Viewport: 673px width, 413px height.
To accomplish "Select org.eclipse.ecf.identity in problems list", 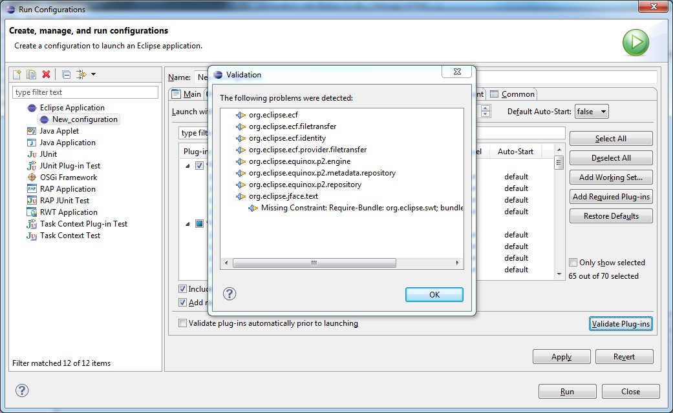I will (287, 138).
